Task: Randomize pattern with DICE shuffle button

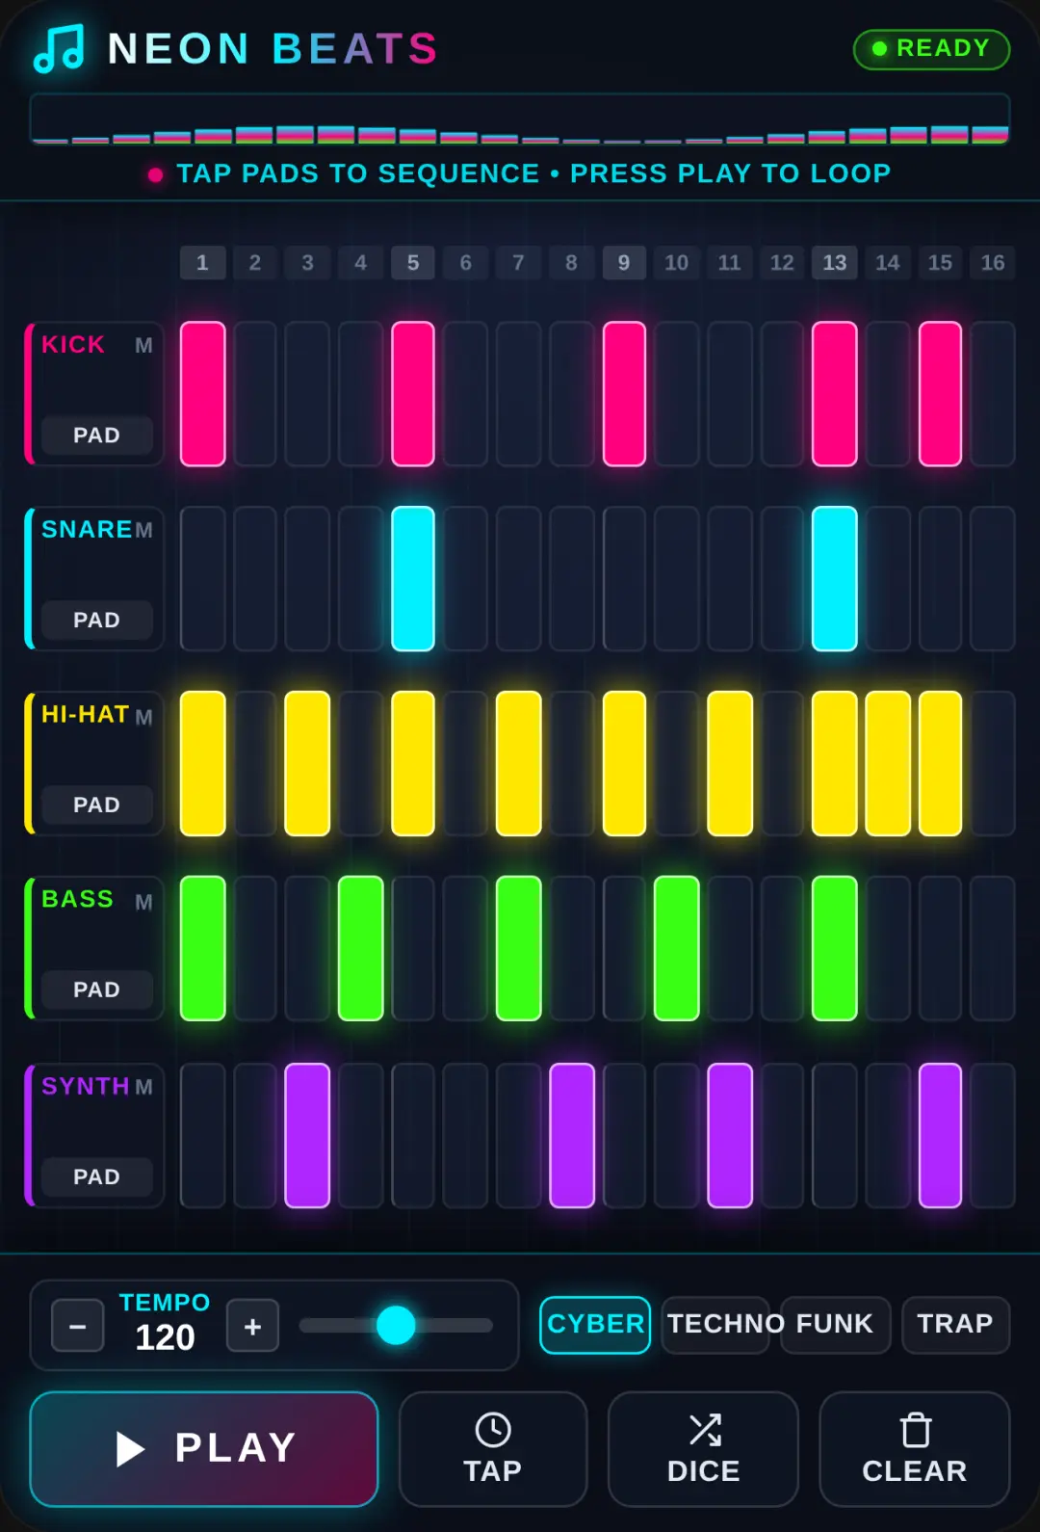Action: (703, 1449)
